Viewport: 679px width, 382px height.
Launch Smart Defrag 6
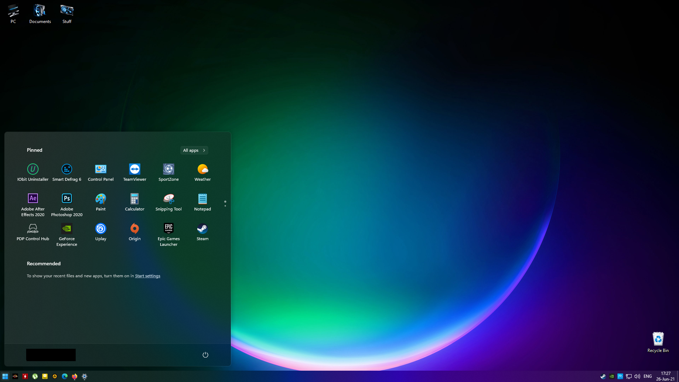click(67, 172)
